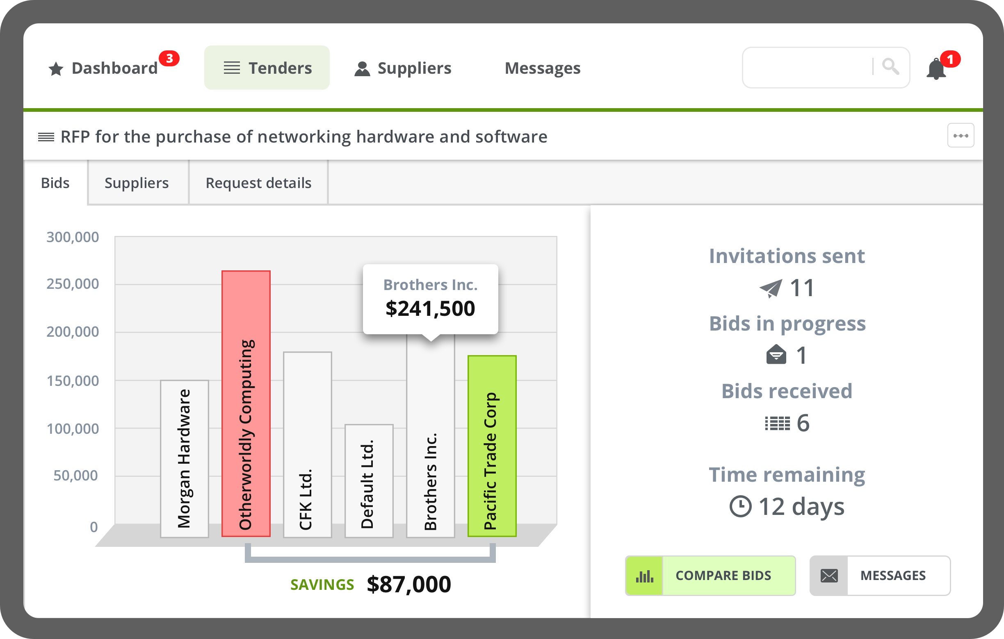The height and width of the screenshot is (639, 1004).
Task: Switch to the Request details tab
Action: tap(258, 183)
